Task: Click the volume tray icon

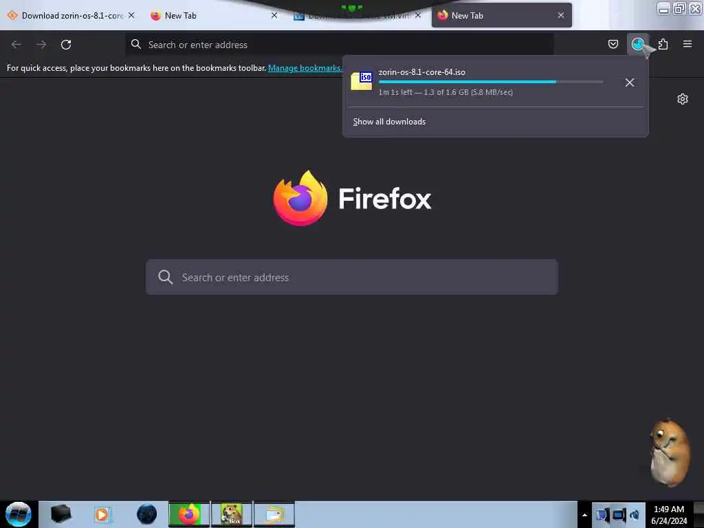Action: pyautogui.click(x=635, y=515)
